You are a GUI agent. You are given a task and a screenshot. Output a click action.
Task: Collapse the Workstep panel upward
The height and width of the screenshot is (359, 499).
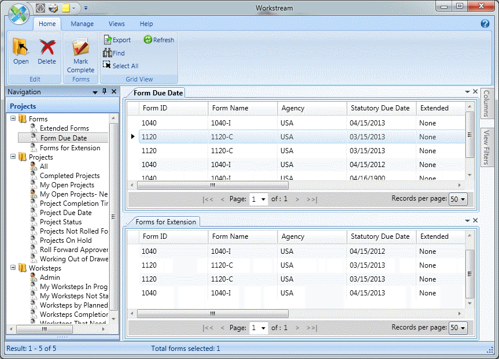[x=468, y=220]
